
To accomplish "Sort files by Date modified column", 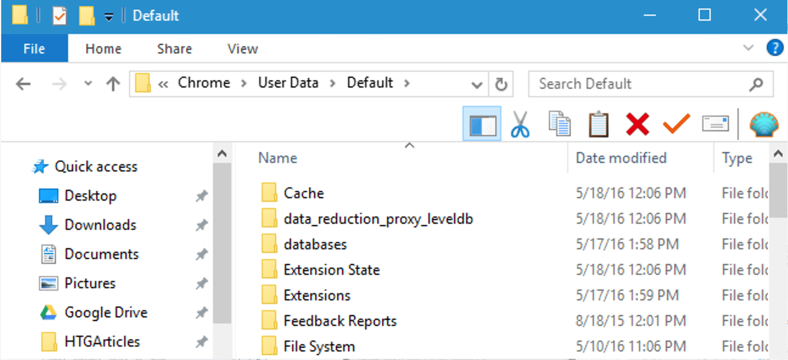I will click(x=621, y=158).
